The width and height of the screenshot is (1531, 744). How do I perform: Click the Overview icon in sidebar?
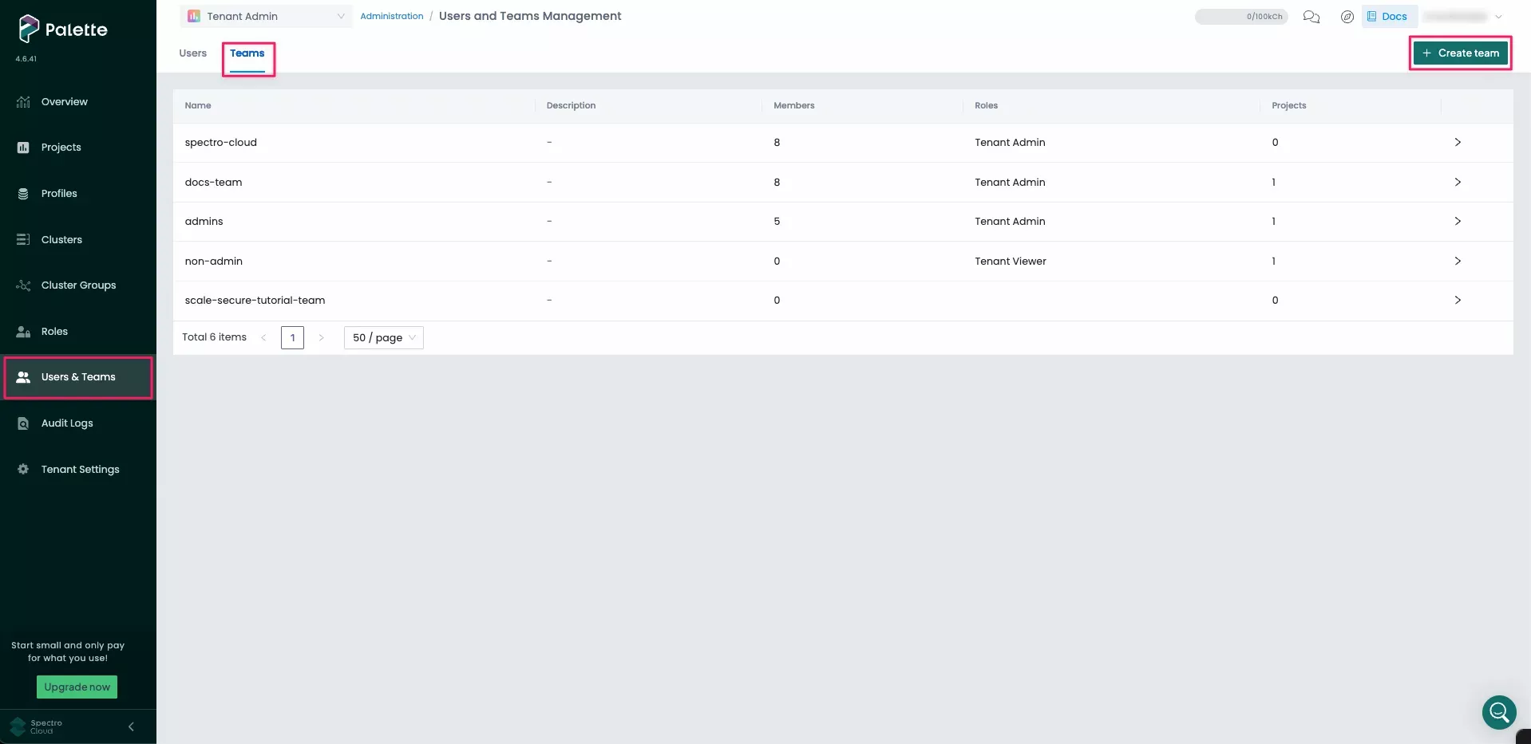23,102
